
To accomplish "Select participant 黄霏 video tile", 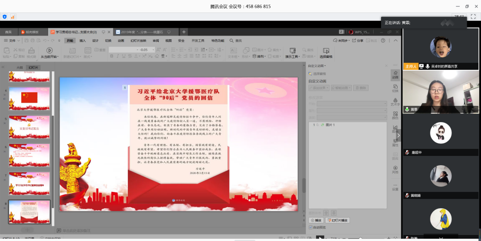I will 441,92.
